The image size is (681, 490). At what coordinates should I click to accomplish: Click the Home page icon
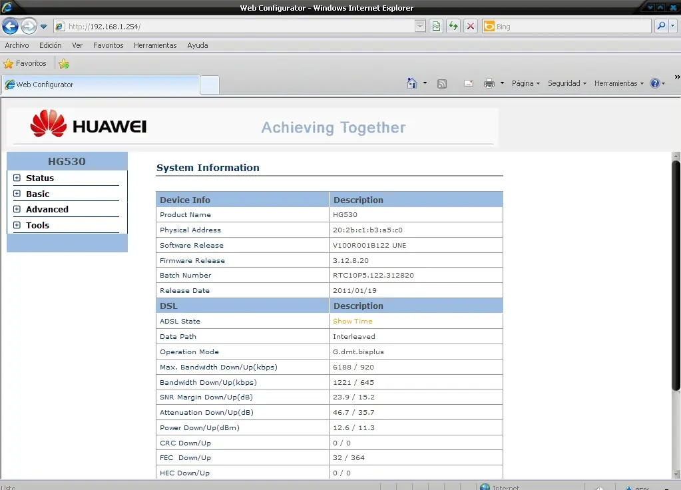[412, 83]
